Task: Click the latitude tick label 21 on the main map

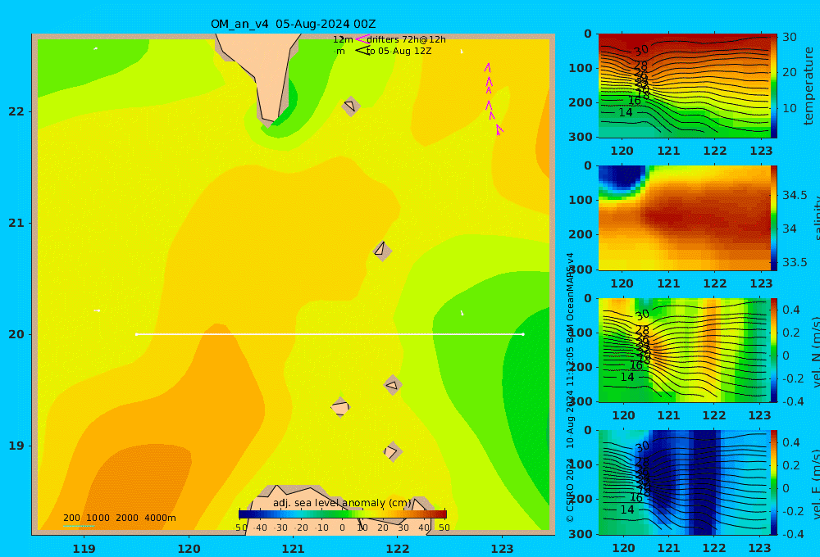Action: 16,223
